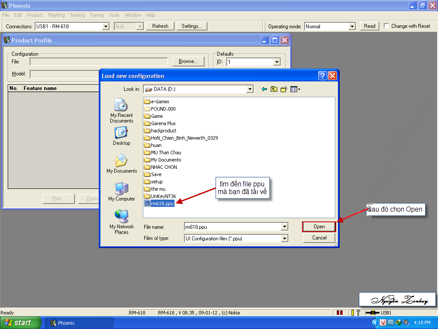Click the Up One Level folder icon
This screenshot has height=329, width=438.
[x=274, y=89]
